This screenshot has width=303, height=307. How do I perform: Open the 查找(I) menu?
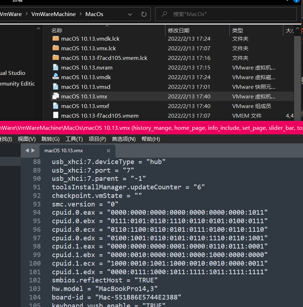[6, 139]
